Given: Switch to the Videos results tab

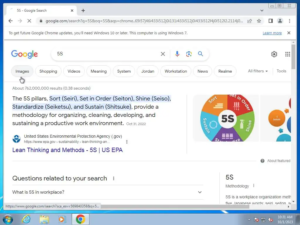Looking at the screenshot, I should (x=74, y=71).
